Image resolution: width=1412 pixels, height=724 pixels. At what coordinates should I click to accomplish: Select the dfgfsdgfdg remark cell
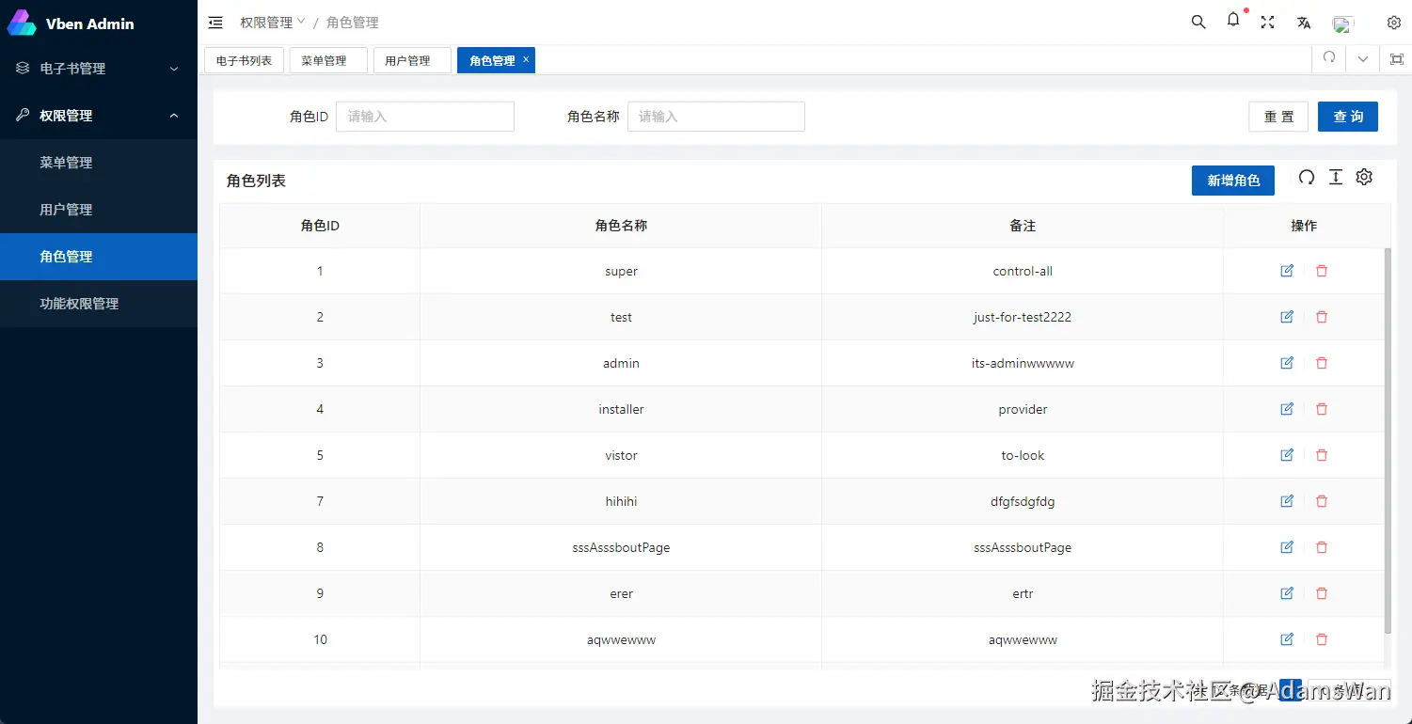click(1023, 501)
